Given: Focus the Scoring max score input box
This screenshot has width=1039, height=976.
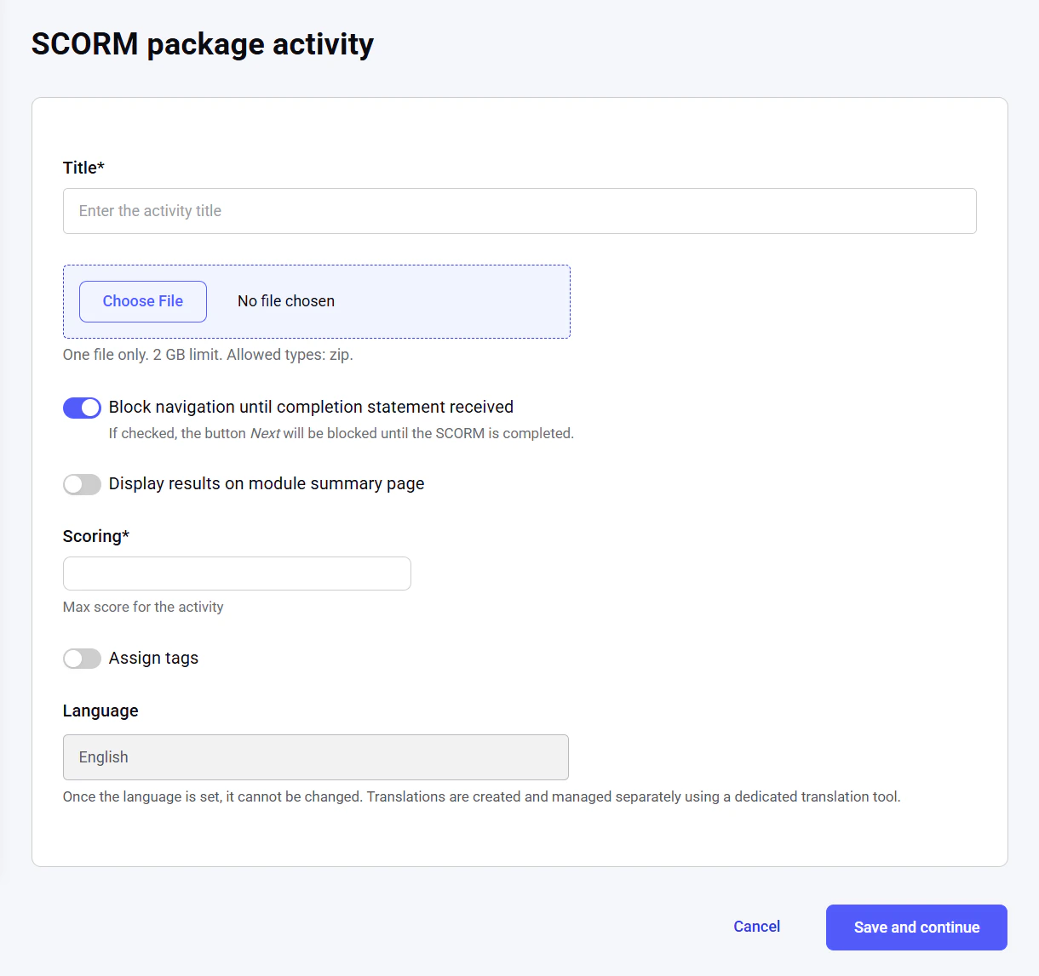Looking at the screenshot, I should pyautogui.click(x=237, y=574).
